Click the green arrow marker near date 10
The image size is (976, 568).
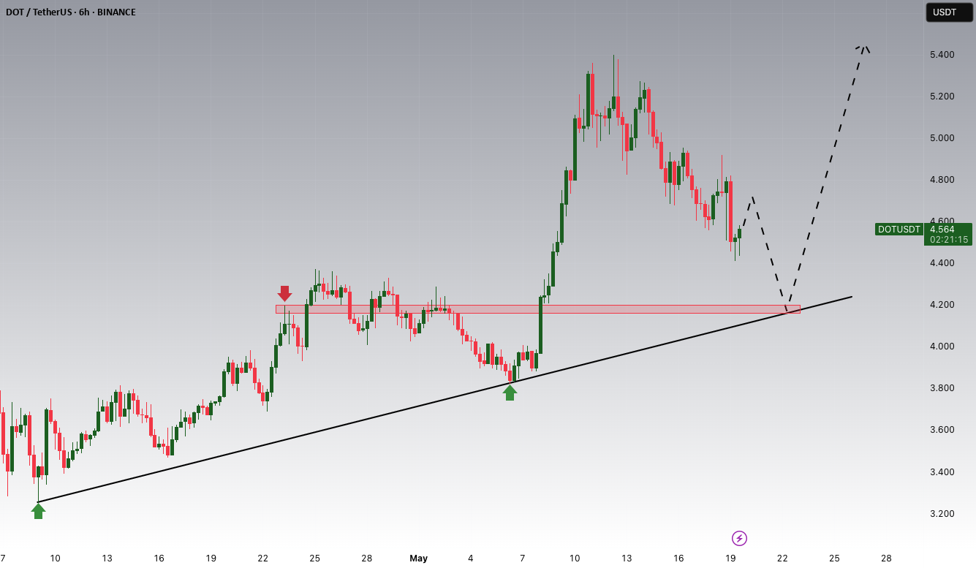(x=38, y=511)
